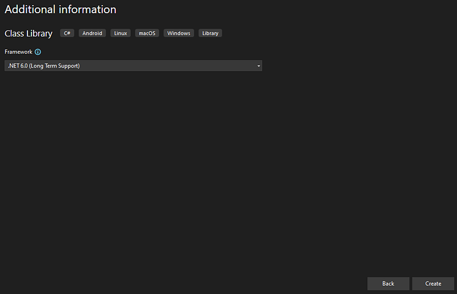Click the Create button
Viewport: 457px width, 294px height.
coord(433,284)
